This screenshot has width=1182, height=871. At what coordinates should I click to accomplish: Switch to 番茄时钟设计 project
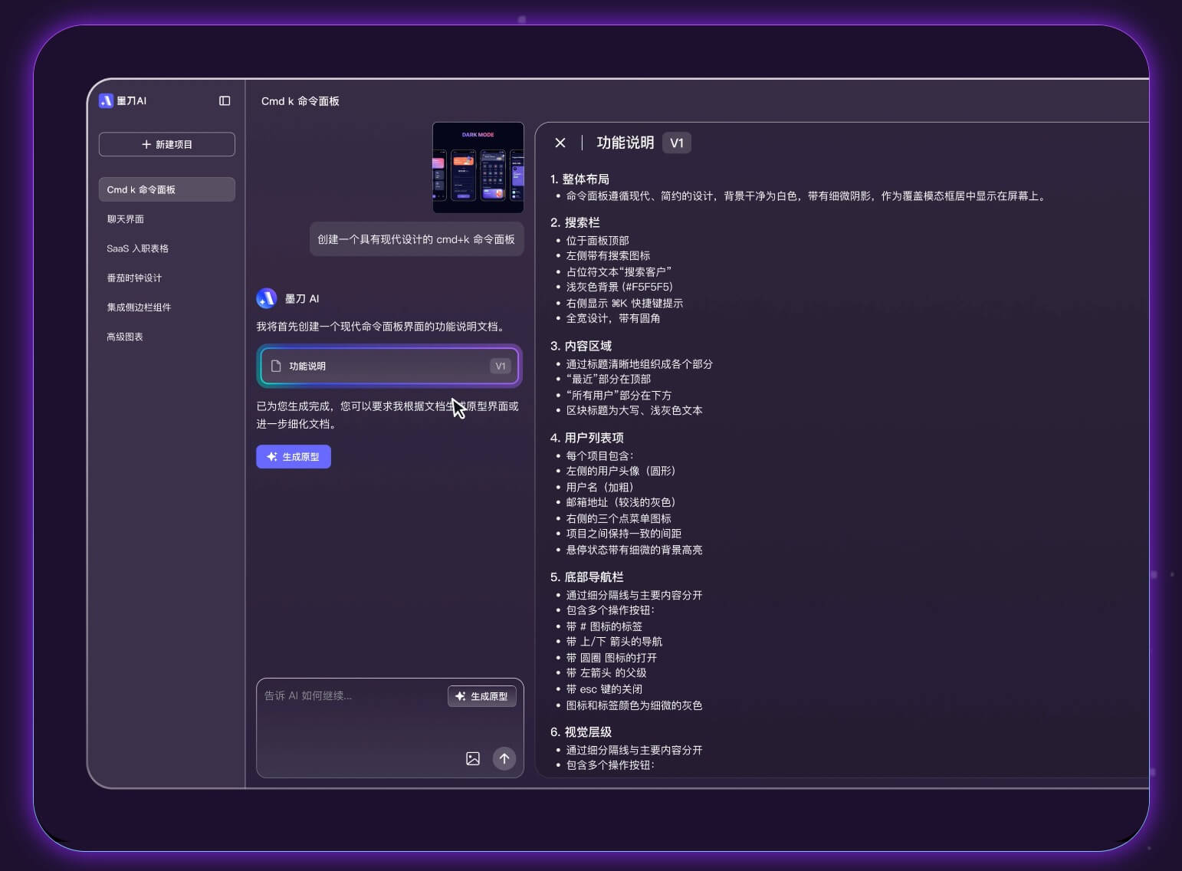point(133,278)
